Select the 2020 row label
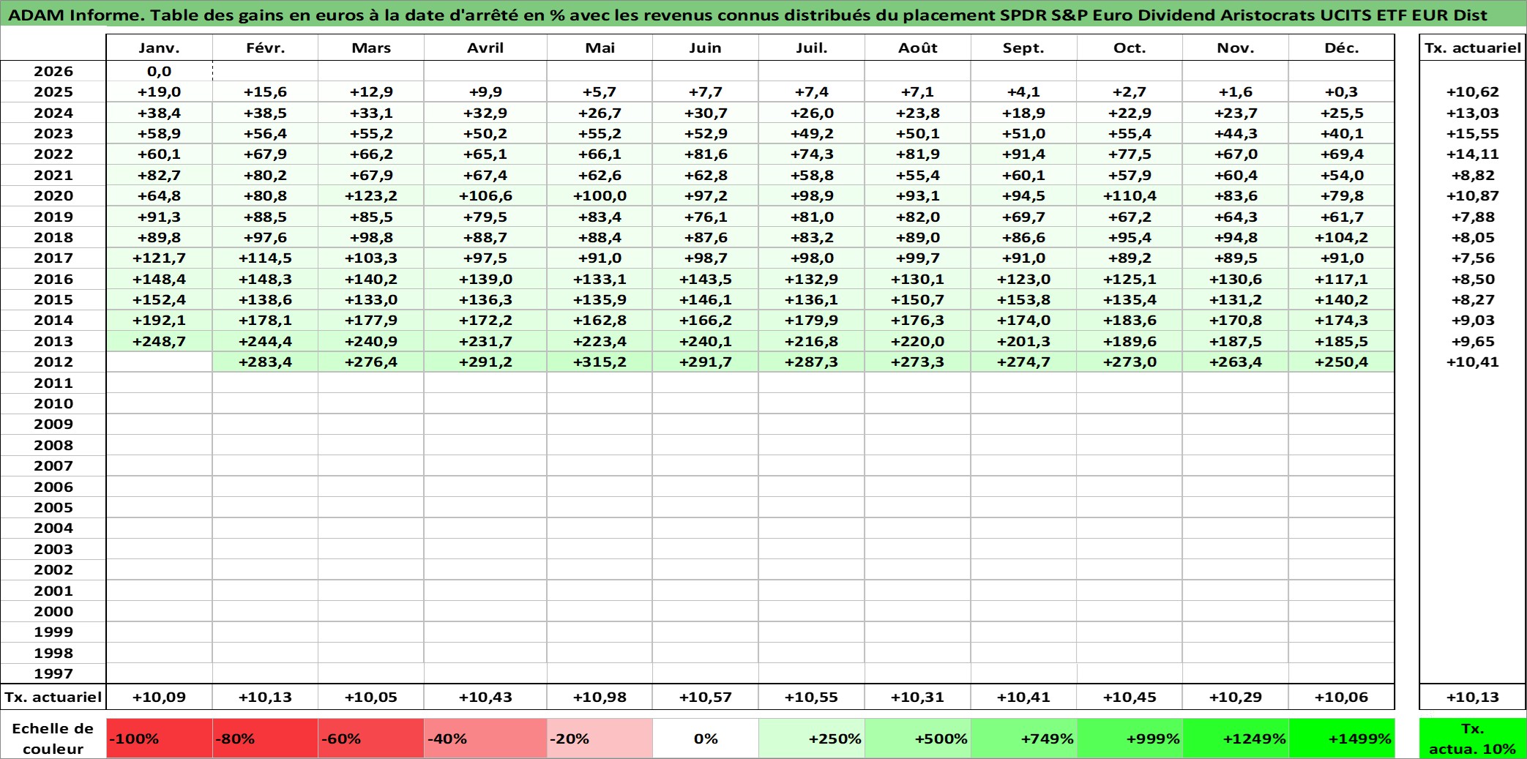Image resolution: width=1527 pixels, height=759 pixels. point(53,195)
